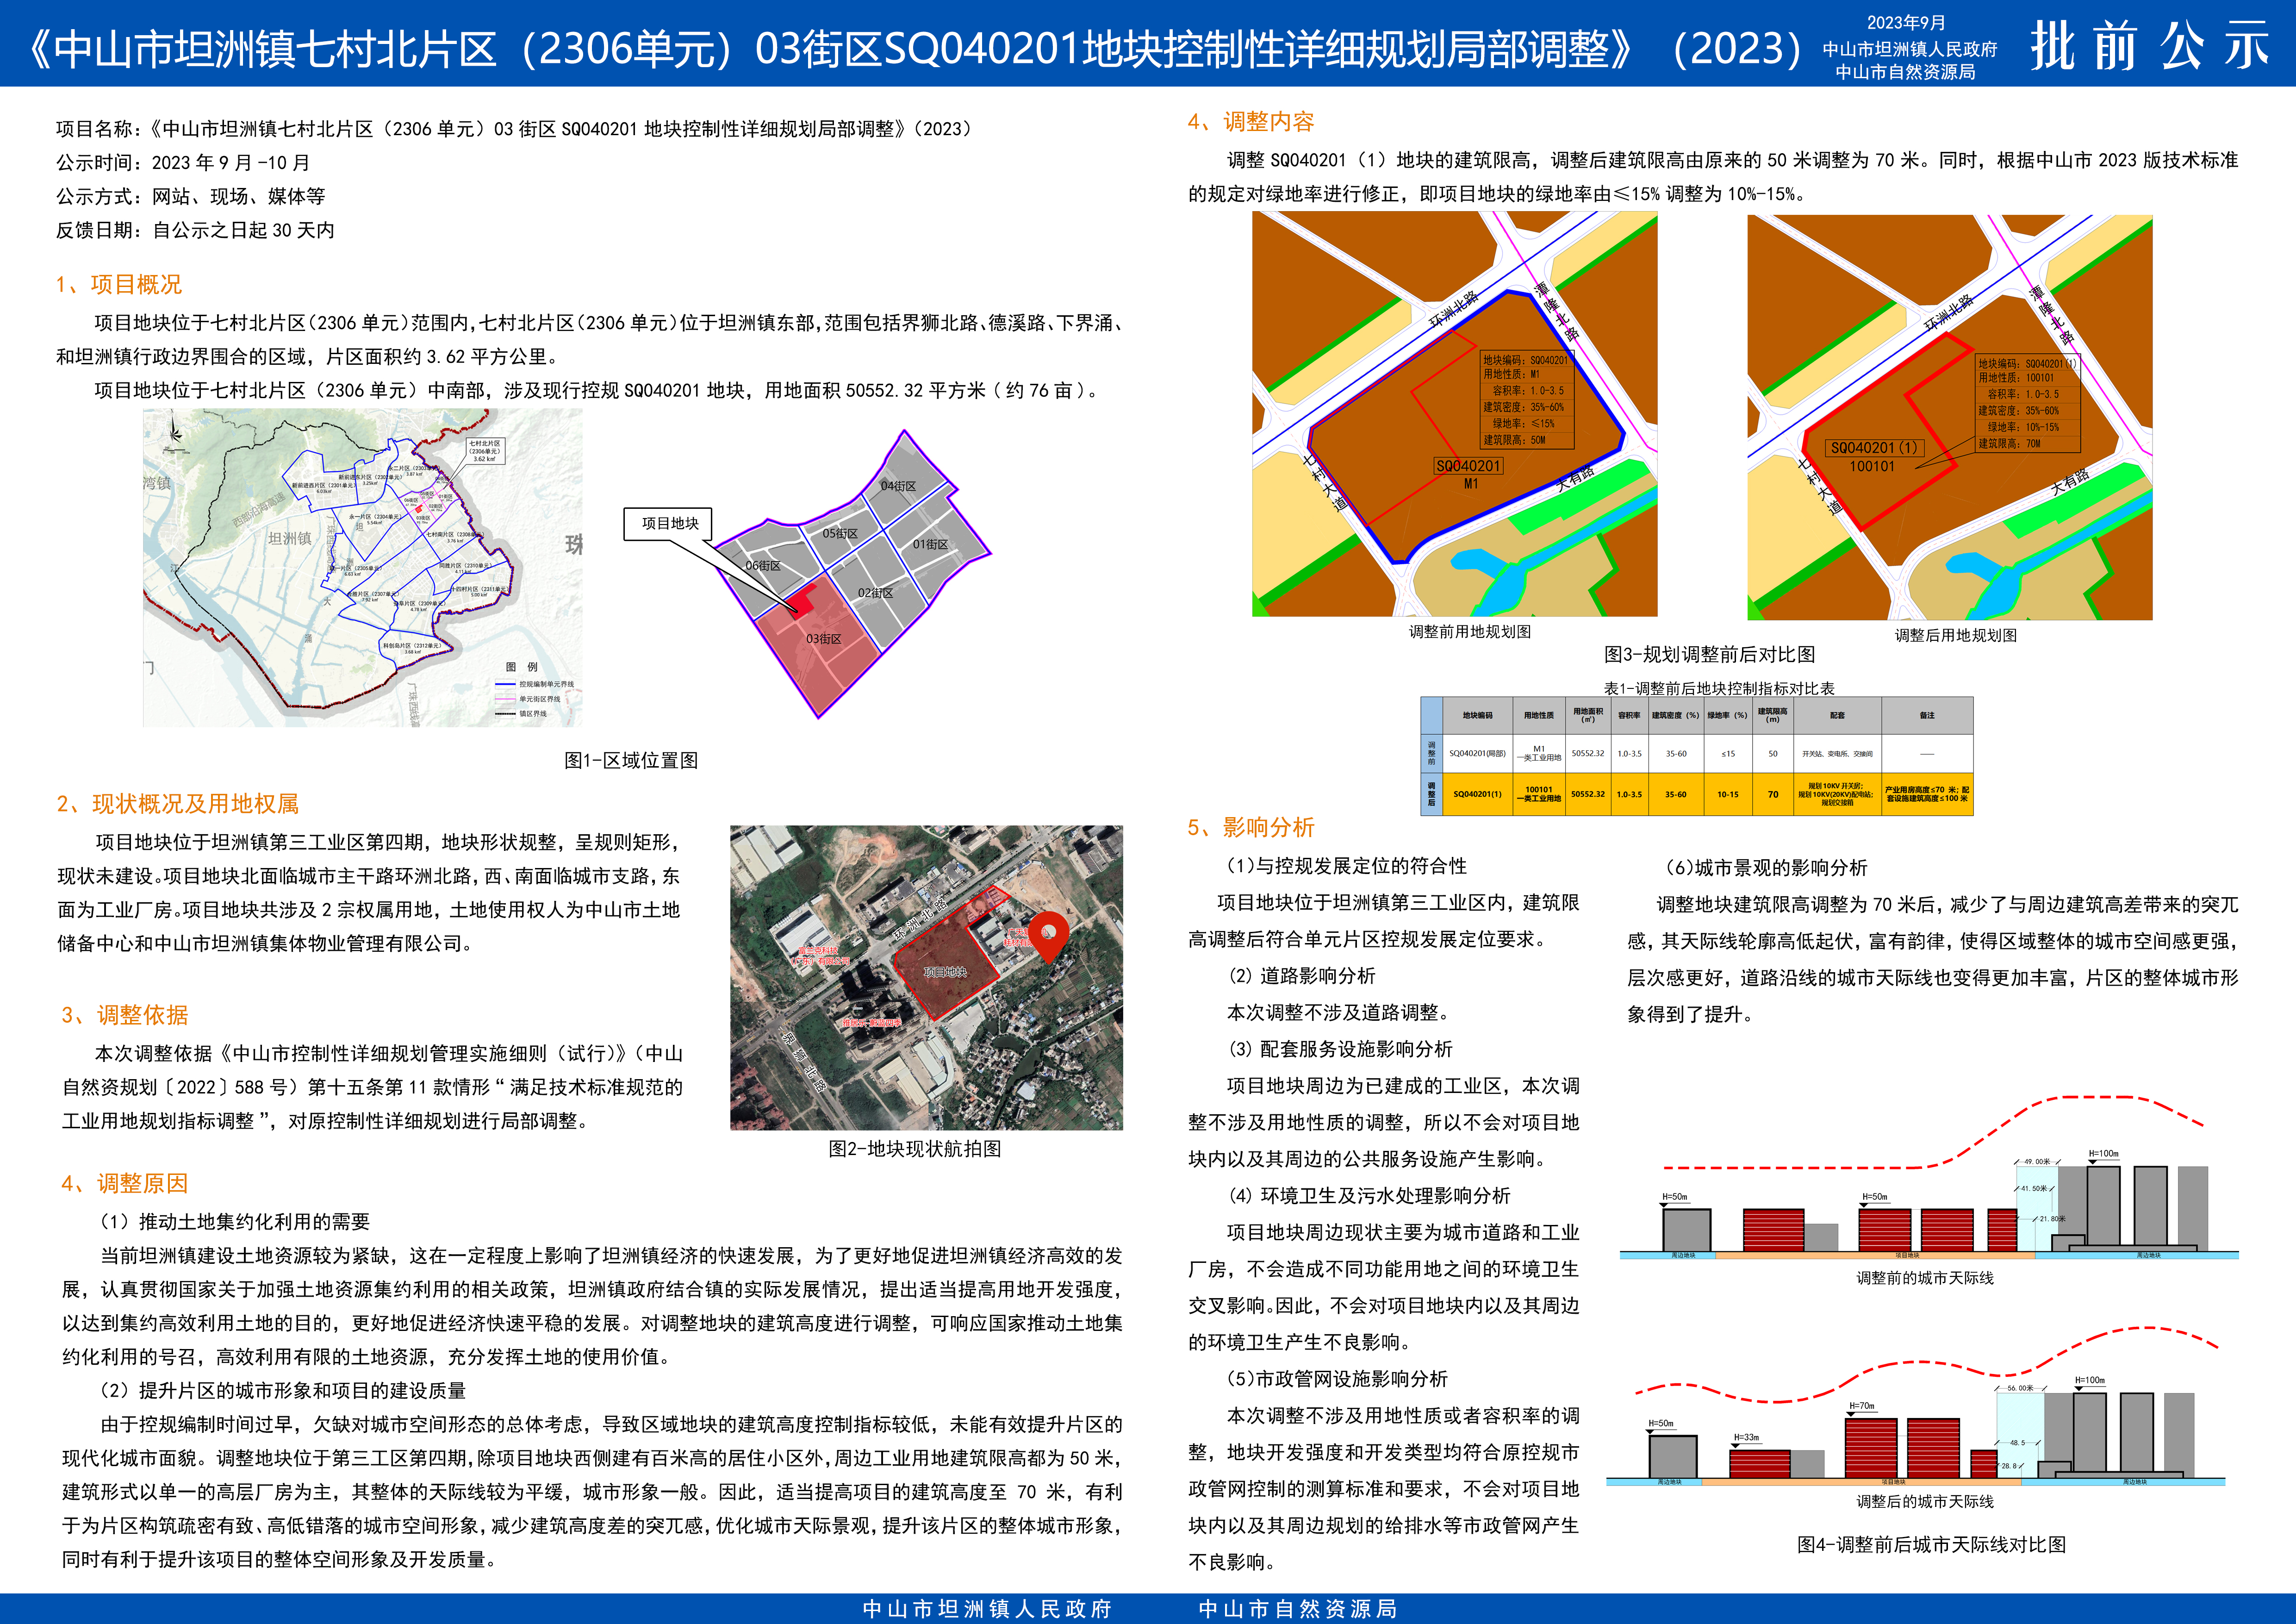2296x1624 pixels.
Task: Click the 1、项目概况 section heading
Action: click(119, 285)
